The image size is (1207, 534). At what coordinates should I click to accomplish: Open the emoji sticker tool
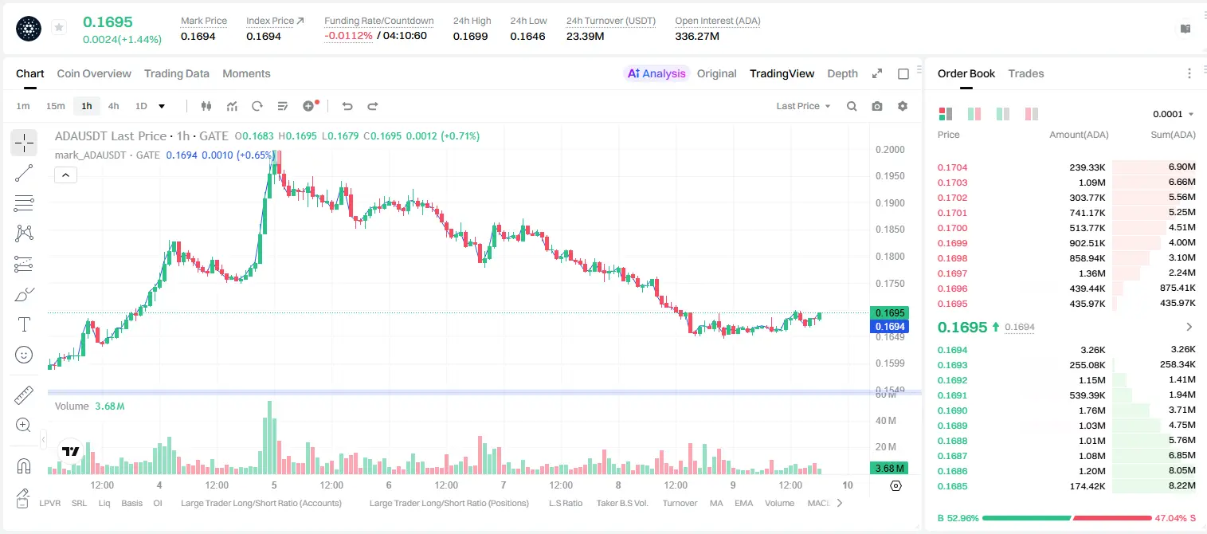click(24, 355)
